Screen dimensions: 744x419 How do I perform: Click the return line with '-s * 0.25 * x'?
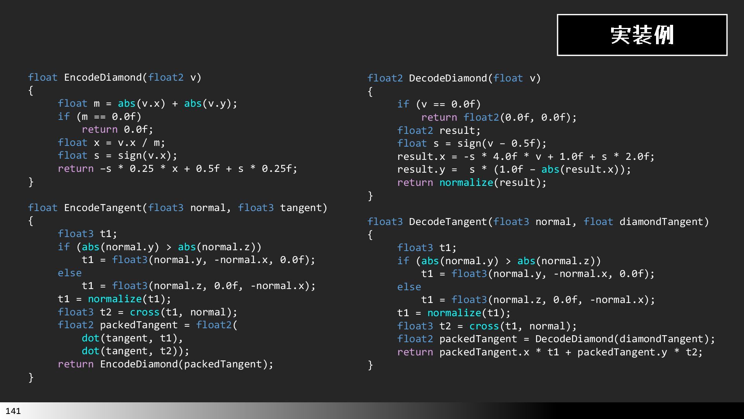pyautogui.click(x=177, y=169)
